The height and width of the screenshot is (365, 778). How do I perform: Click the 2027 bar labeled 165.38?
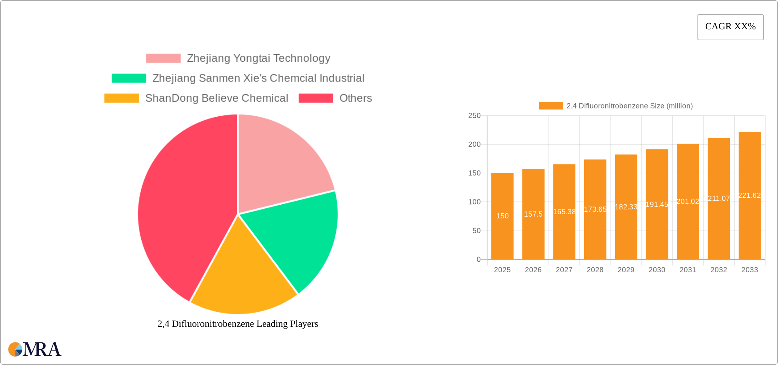[x=564, y=212]
